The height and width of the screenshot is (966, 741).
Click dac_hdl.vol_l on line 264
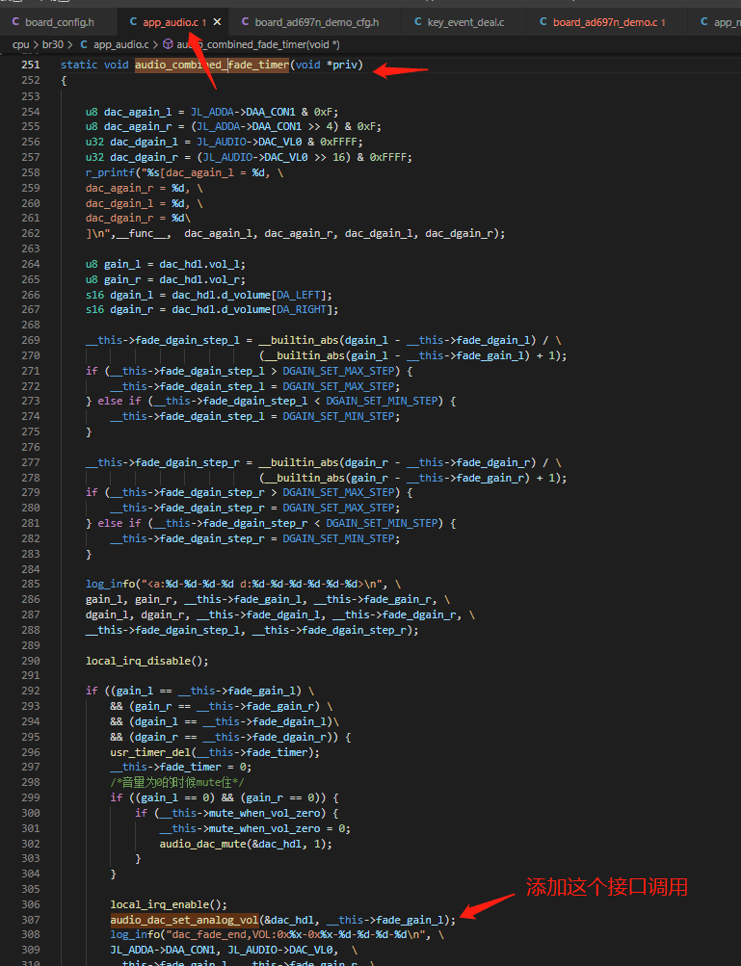[199, 264]
